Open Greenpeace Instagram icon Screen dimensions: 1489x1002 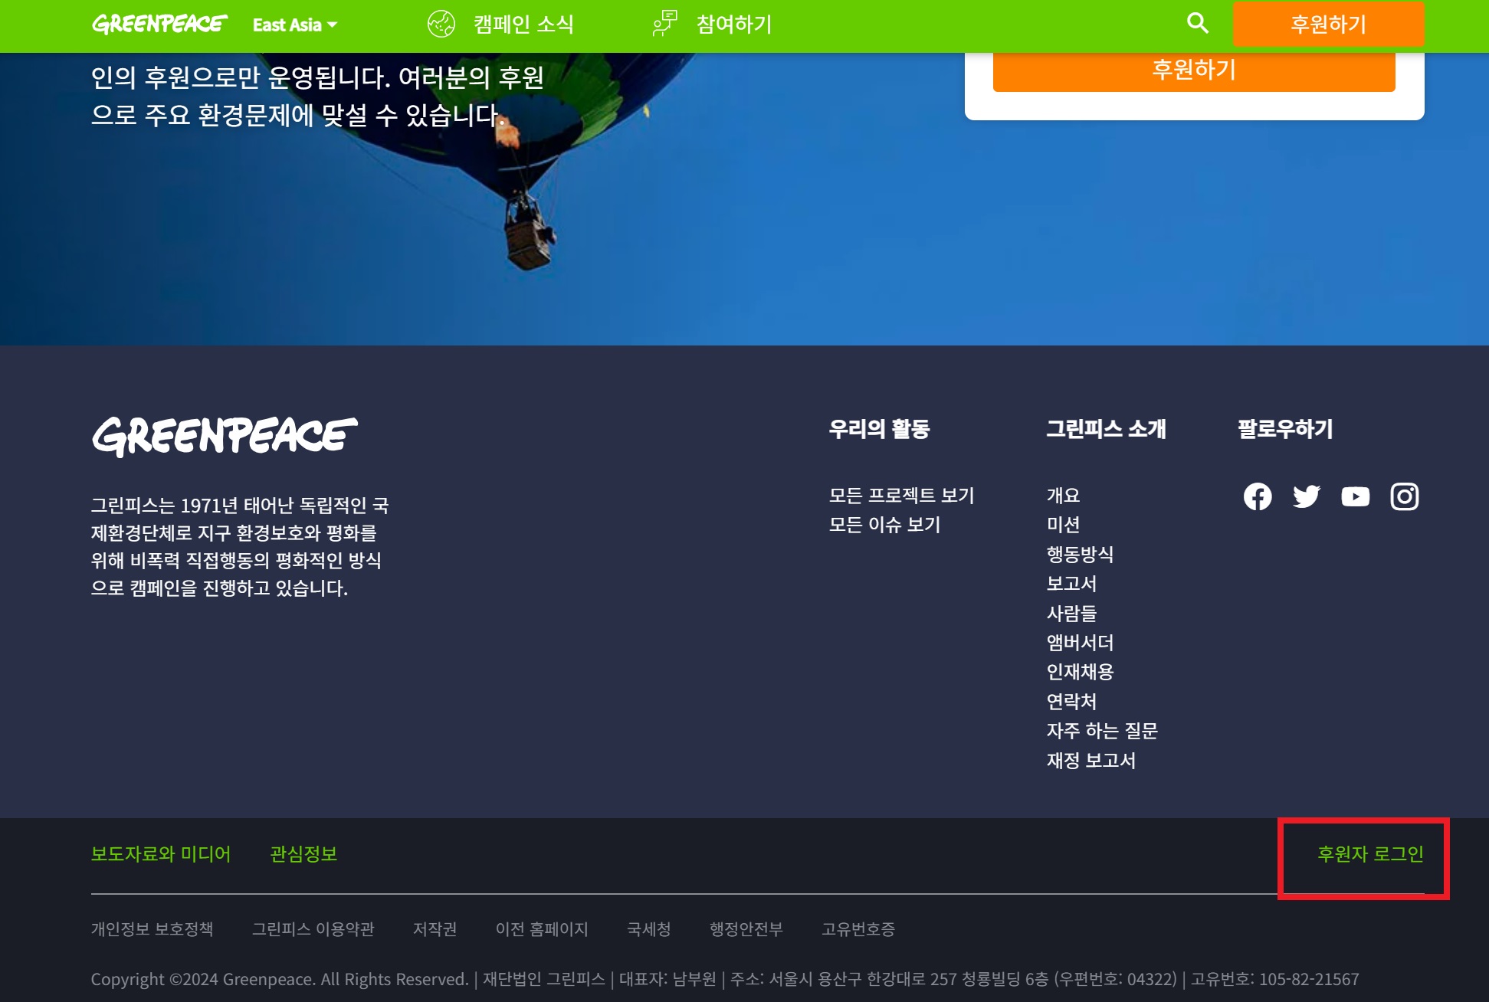point(1405,496)
